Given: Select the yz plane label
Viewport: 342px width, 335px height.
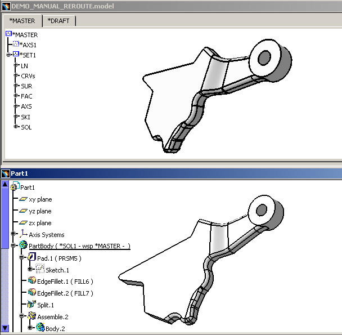Looking at the screenshot, I should coord(40,211).
